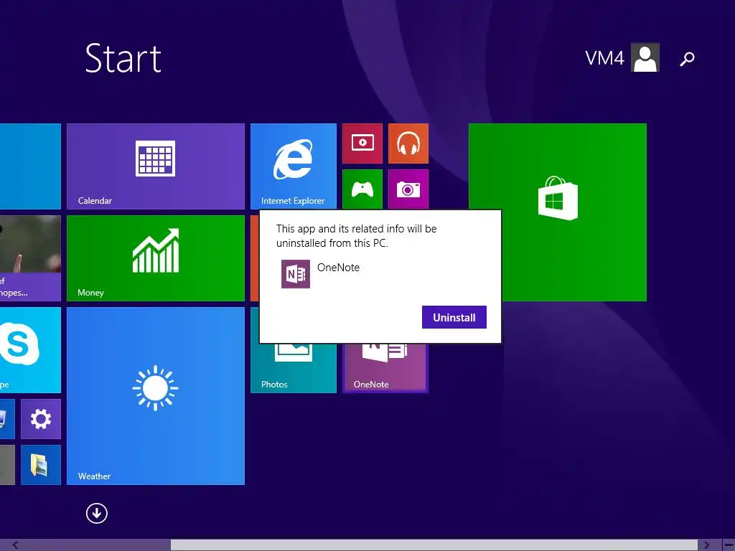Open the news photo tile
735x551 pixels.
pyautogui.click(x=30, y=258)
